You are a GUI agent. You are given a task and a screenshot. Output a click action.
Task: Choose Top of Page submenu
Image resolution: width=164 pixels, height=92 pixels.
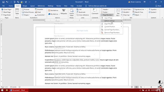[112, 18]
